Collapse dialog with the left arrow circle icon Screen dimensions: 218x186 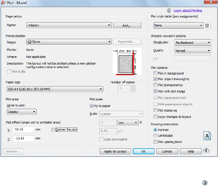206,151
